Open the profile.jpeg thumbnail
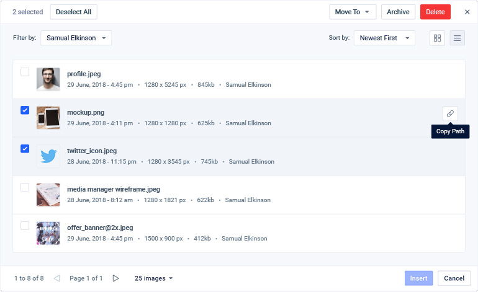Viewport: 478px width, 292px height. pos(48,79)
